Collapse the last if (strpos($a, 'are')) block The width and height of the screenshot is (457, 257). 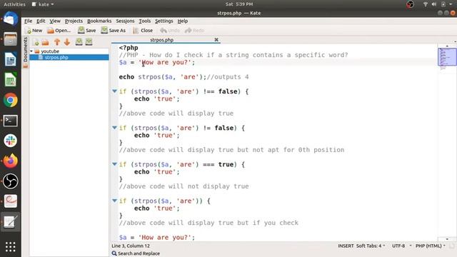tap(114, 201)
